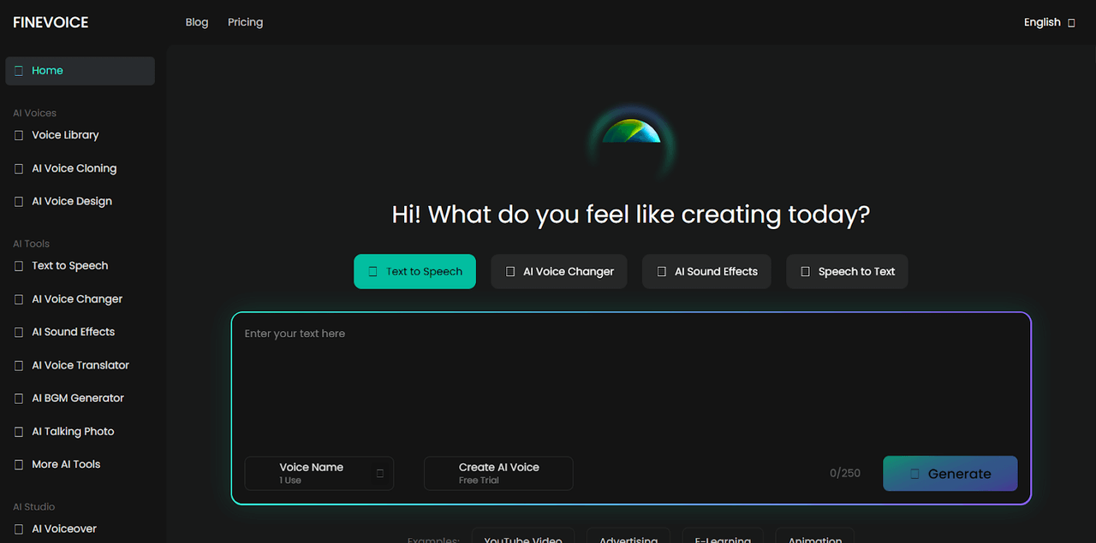Click the 'Examples:' label
This screenshot has width=1096, height=543.
point(433,540)
